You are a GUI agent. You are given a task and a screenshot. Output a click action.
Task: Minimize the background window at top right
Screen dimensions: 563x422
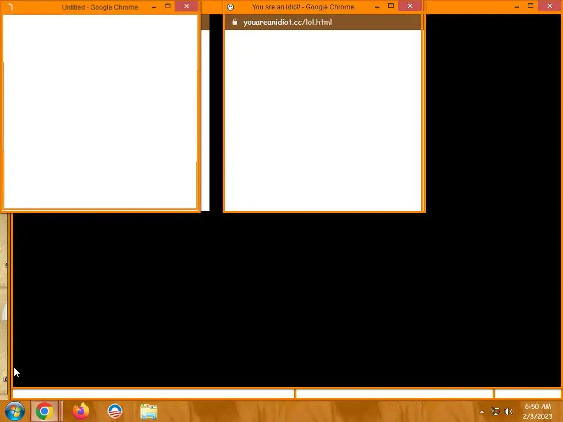tap(517, 7)
